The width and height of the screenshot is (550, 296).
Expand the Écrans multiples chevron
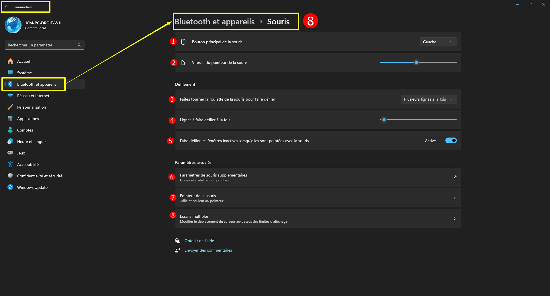[x=454, y=219]
